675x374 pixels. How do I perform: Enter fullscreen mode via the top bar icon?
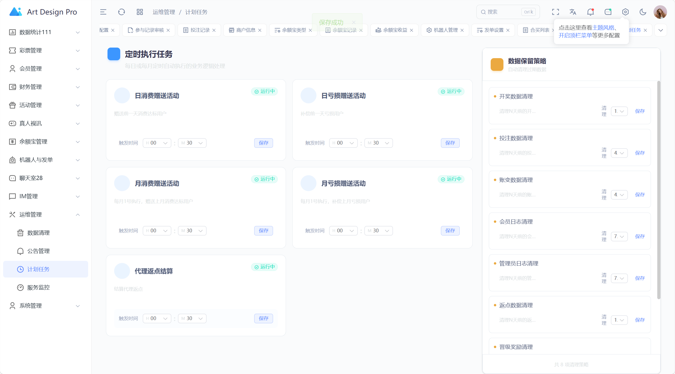tap(555, 12)
